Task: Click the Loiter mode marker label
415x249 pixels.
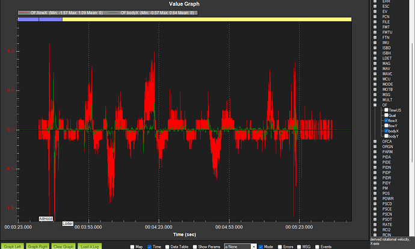Action: [x=67, y=224]
